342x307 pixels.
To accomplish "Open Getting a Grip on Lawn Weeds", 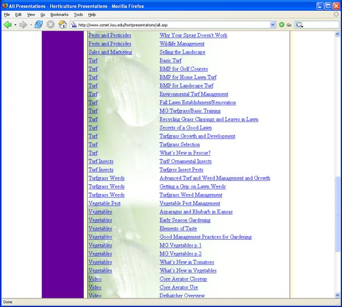I will click(193, 187).
